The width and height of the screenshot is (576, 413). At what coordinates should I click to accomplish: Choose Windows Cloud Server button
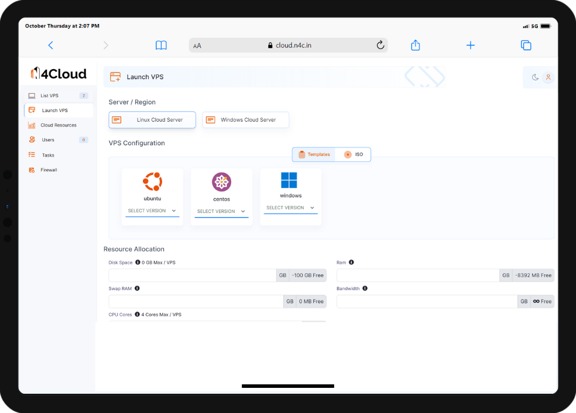[x=246, y=120]
